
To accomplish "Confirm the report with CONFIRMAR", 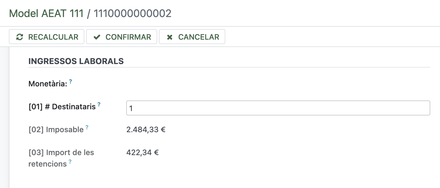I will click(x=122, y=37).
